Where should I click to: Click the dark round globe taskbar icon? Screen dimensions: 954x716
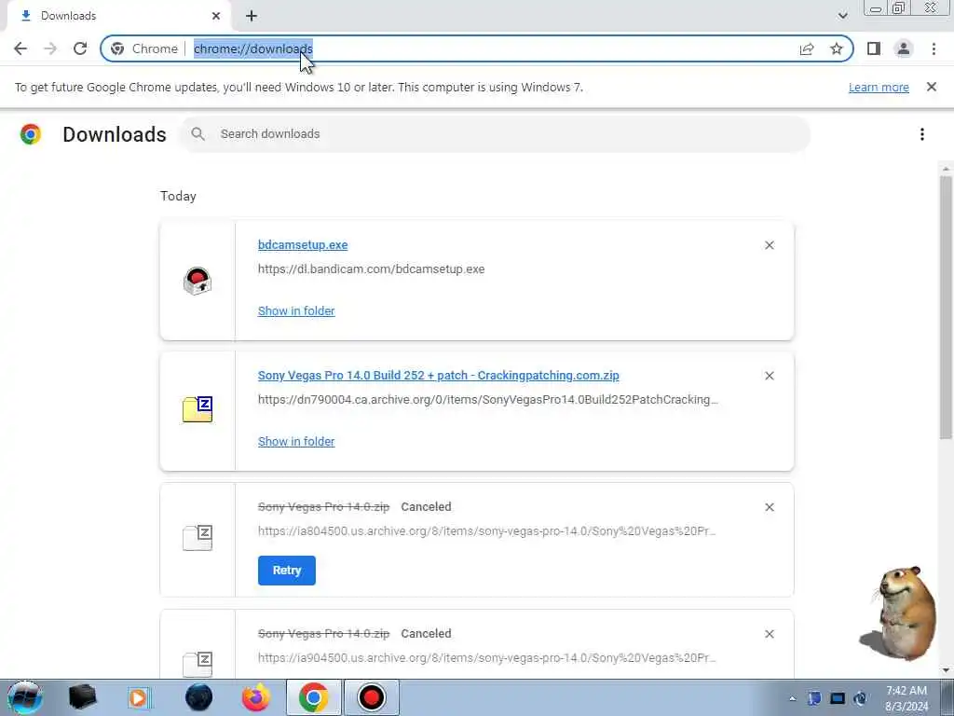199,697
